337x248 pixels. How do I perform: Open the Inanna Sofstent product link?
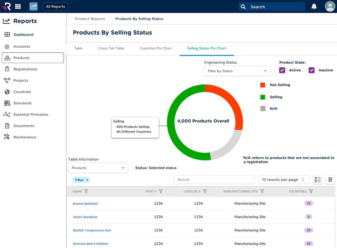(x=85, y=203)
